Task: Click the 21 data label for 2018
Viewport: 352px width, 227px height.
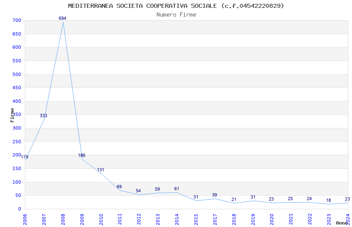Action: coord(234,199)
